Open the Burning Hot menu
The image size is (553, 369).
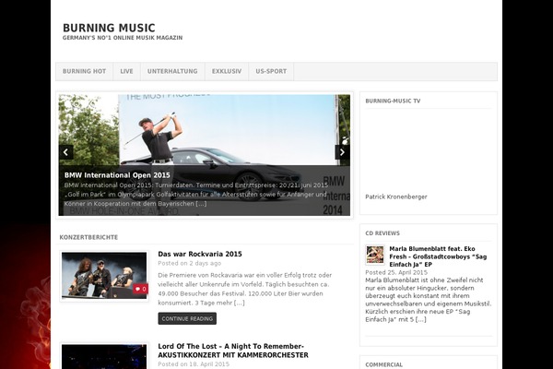(x=84, y=71)
